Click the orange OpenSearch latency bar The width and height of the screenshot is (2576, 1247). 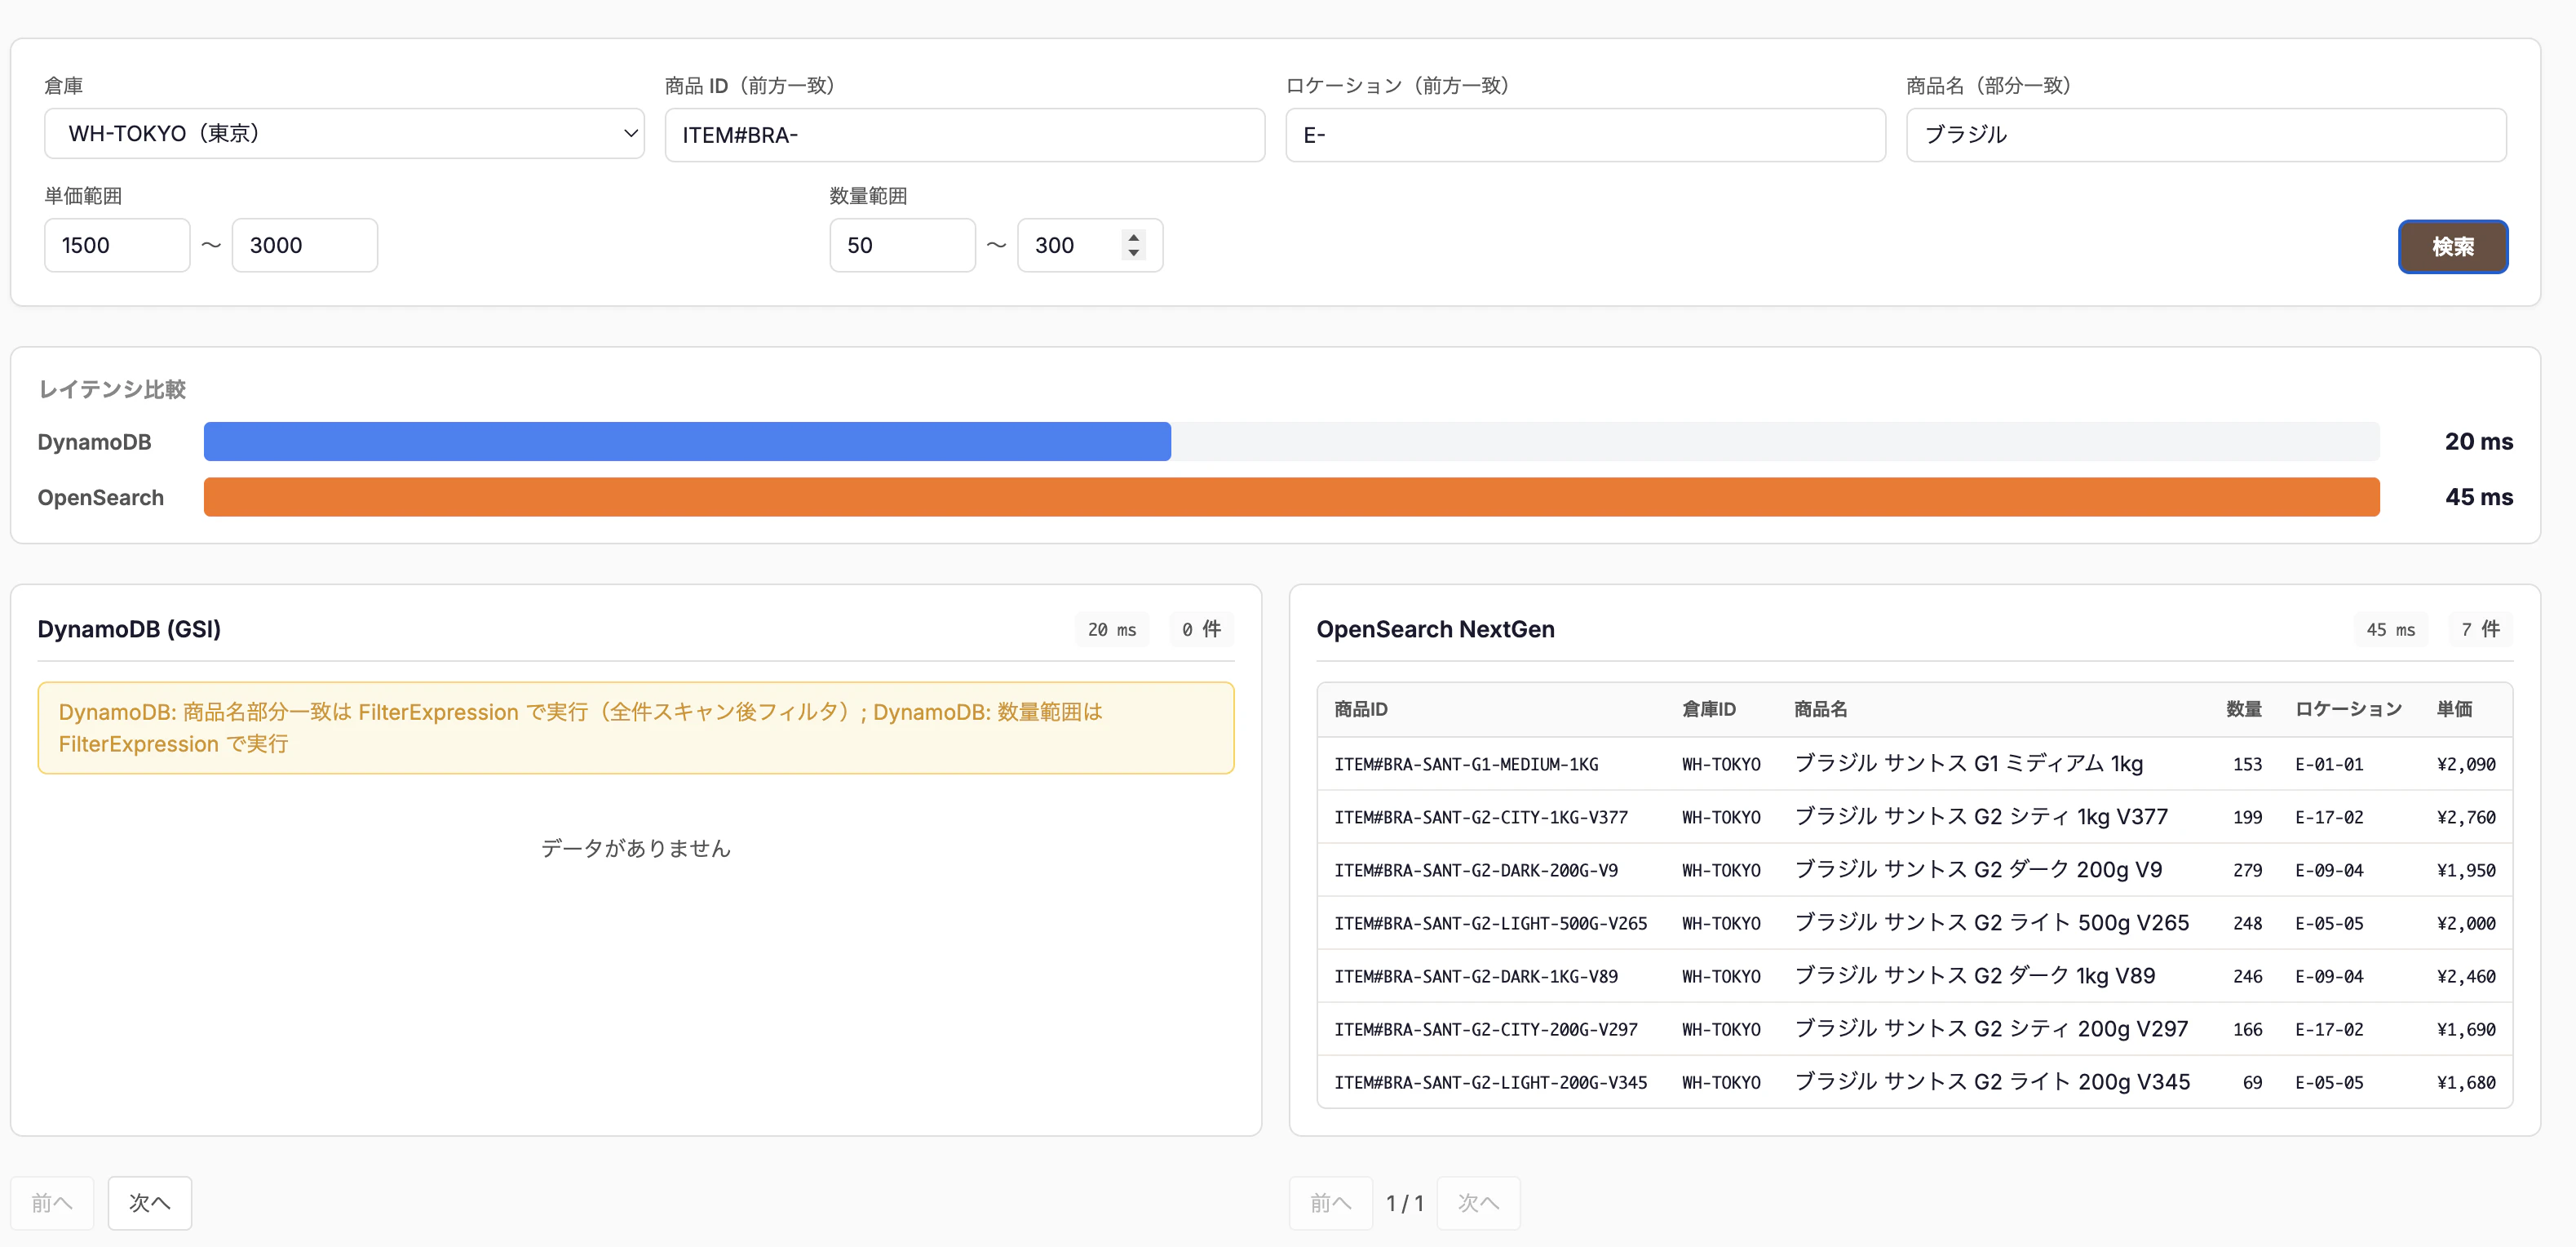pos(1291,497)
